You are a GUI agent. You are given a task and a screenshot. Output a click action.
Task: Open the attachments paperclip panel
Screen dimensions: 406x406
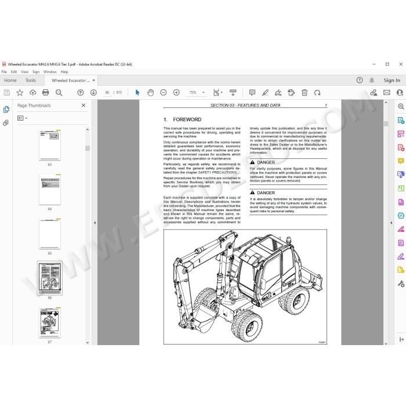tap(6, 123)
